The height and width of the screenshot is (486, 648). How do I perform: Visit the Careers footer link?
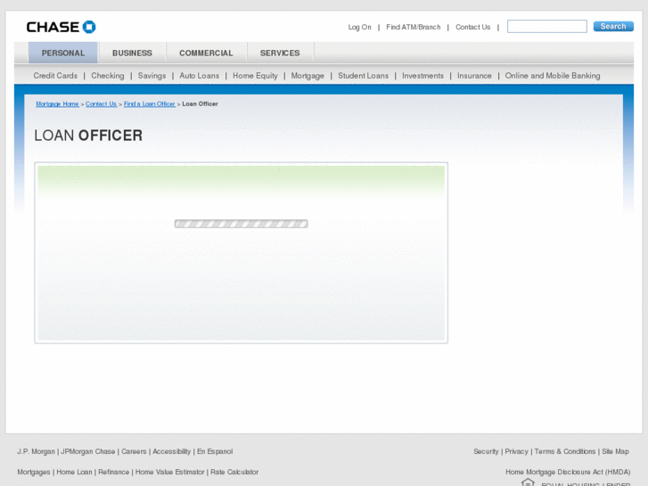134,451
